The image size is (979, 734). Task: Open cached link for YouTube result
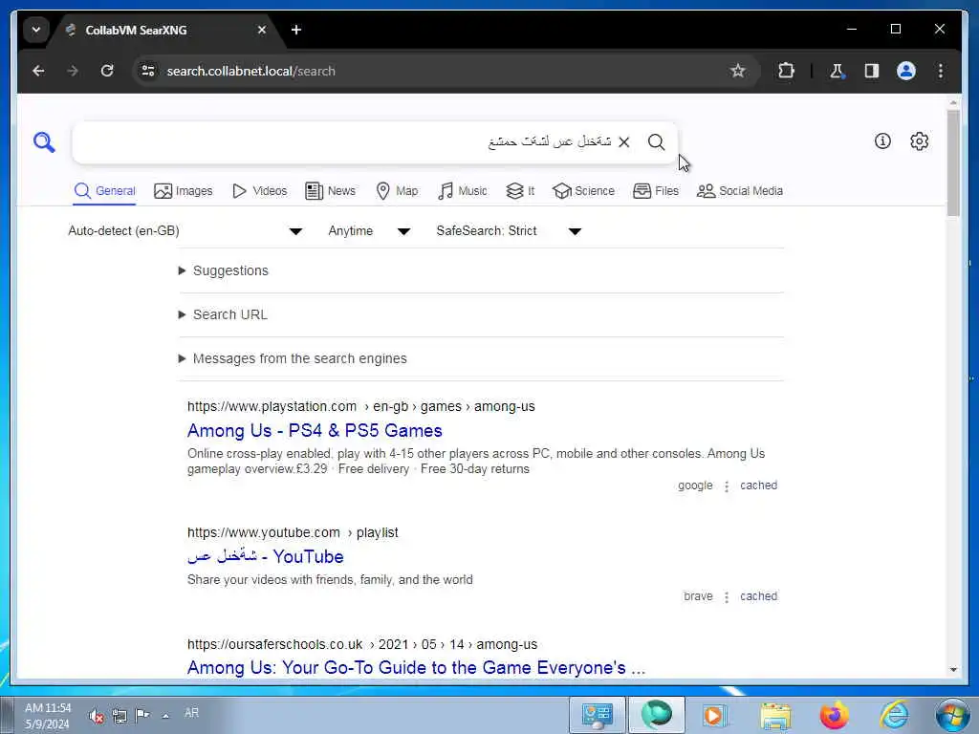tap(758, 596)
